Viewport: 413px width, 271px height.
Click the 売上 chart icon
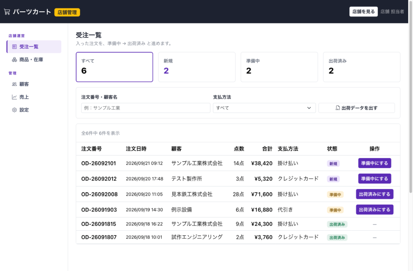click(14, 97)
